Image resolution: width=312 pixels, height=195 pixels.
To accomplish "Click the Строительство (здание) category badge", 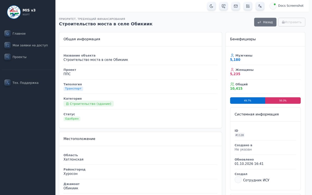I will [x=88, y=104].
